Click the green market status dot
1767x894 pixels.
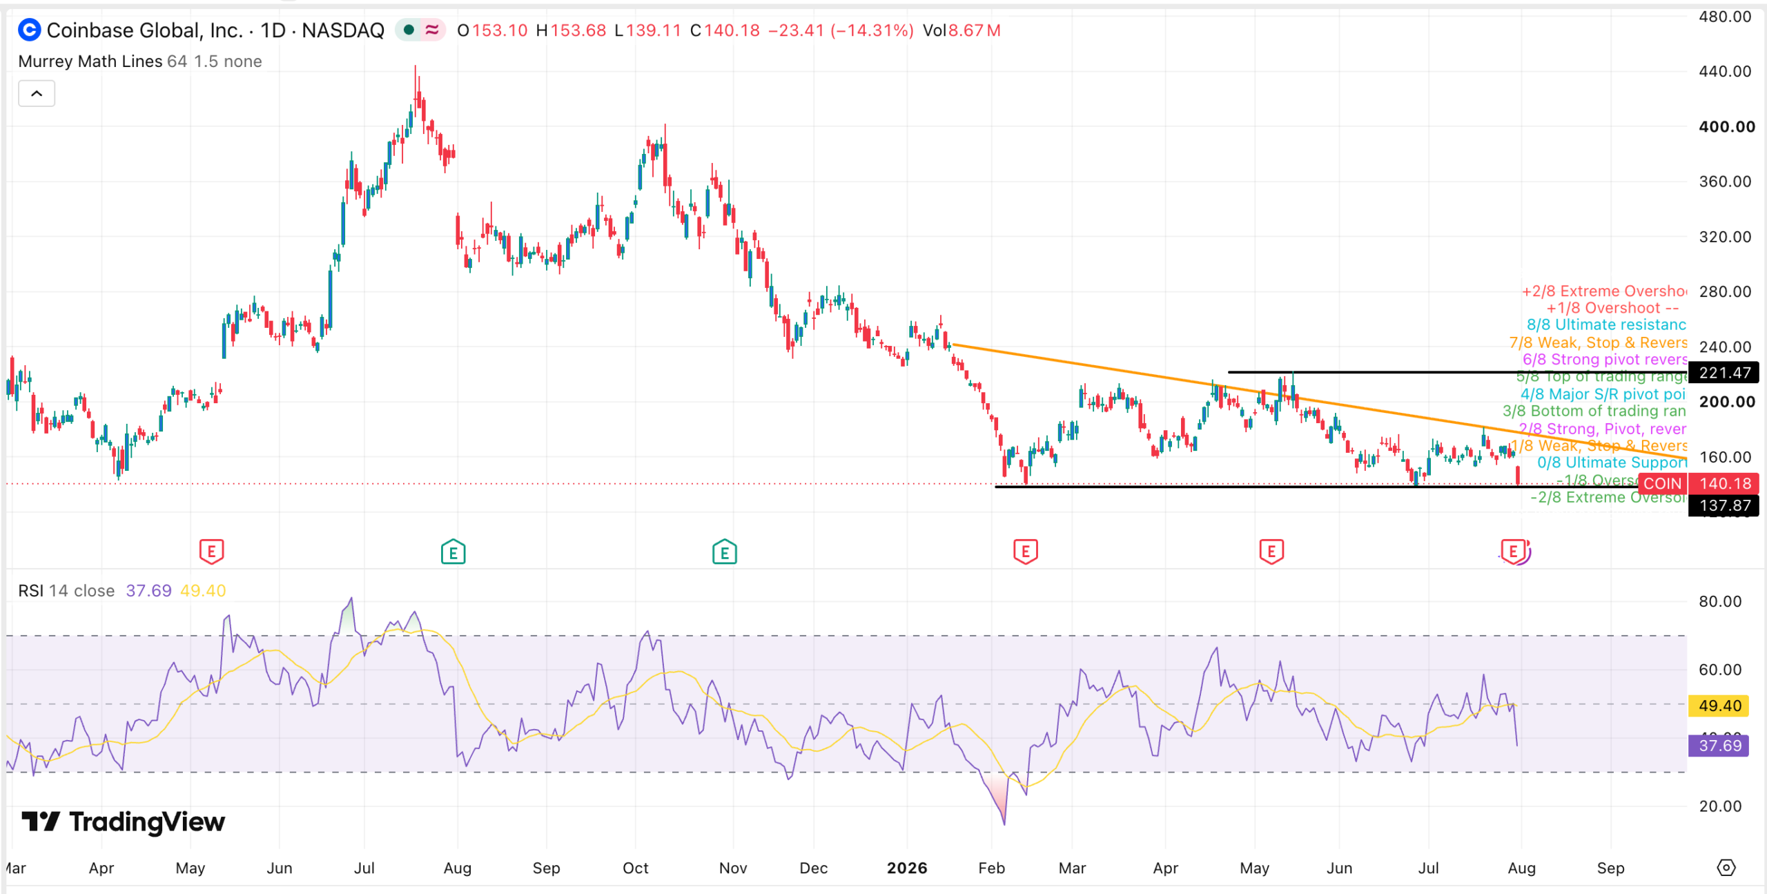click(x=409, y=30)
